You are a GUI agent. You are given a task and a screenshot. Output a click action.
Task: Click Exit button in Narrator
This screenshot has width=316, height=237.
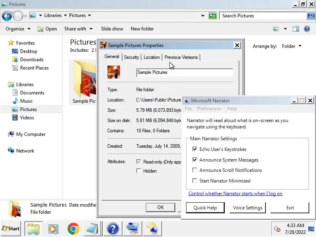[x=290, y=208]
